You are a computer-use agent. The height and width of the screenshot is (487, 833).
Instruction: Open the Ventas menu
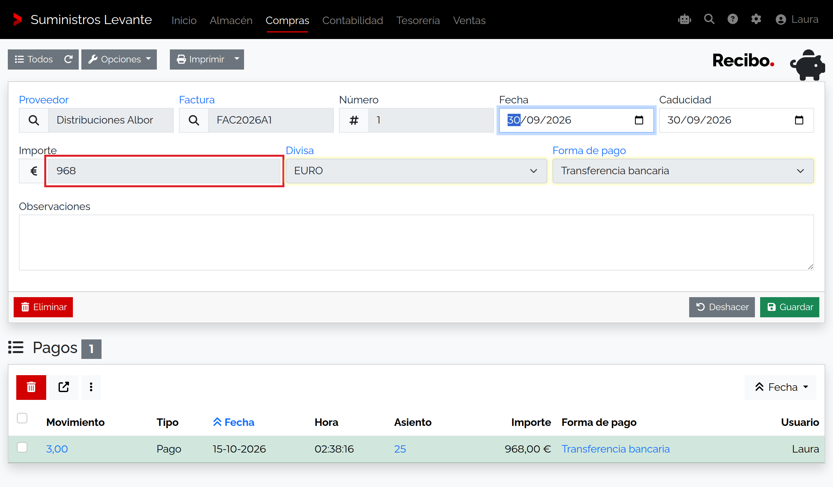point(469,20)
